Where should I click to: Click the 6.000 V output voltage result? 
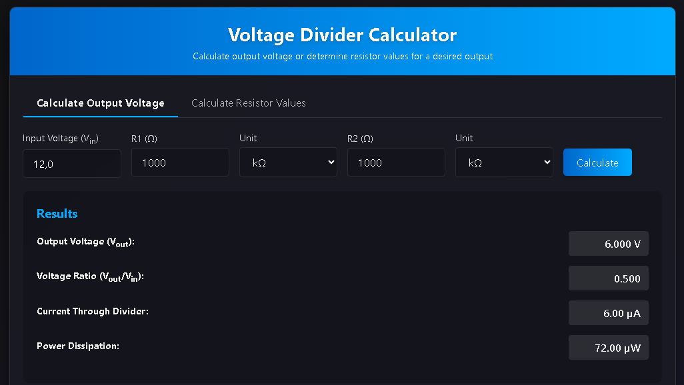[x=609, y=244]
